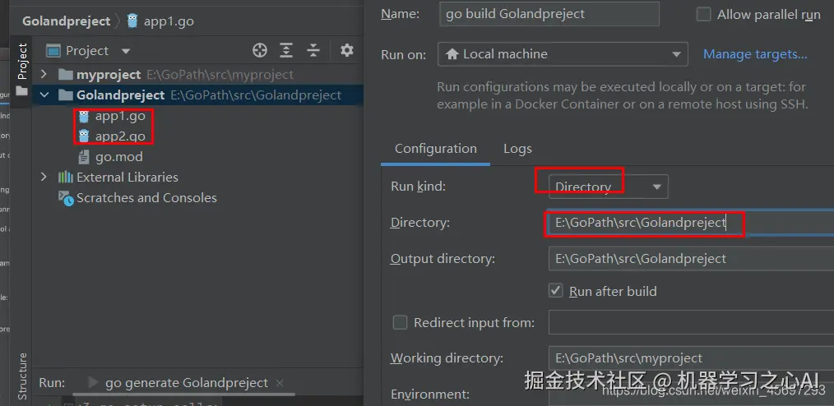Enable Redirect input from checkbox
This screenshot has width=834, height=406.
[401, 322]
